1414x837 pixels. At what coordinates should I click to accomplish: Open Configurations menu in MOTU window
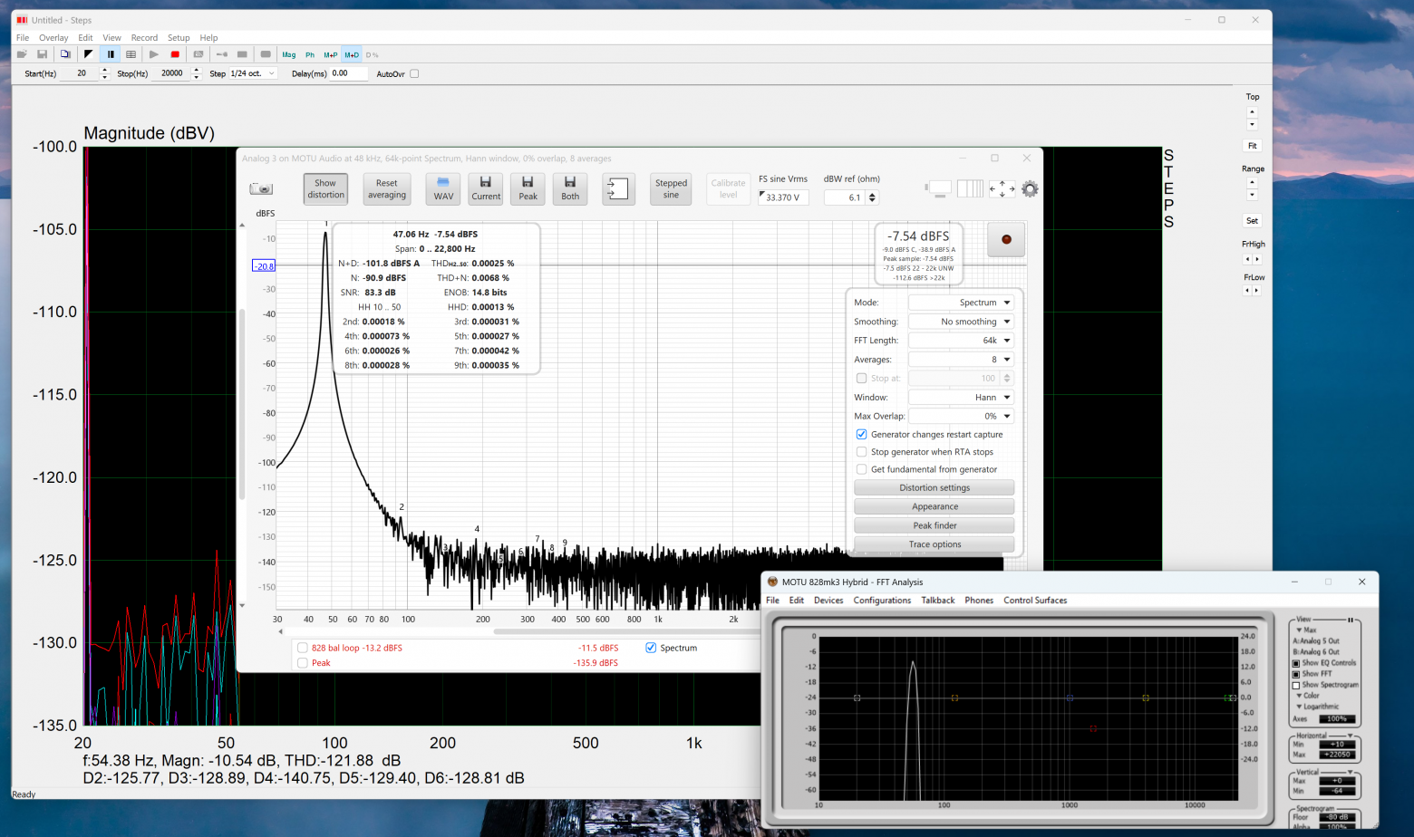coord(882,601)
